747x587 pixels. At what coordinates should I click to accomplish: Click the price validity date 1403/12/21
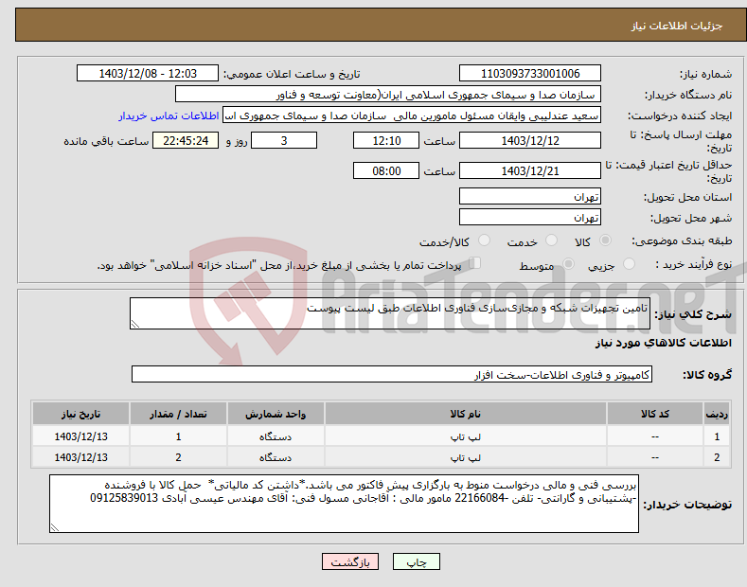(530, 170)
